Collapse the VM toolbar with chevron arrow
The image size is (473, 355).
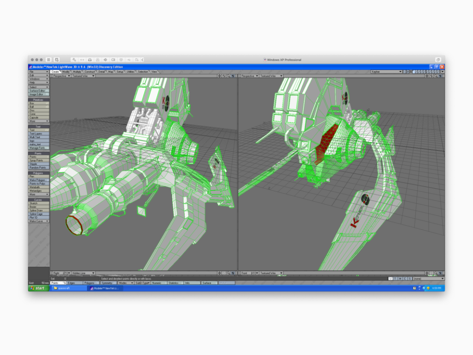pos(143,60)
